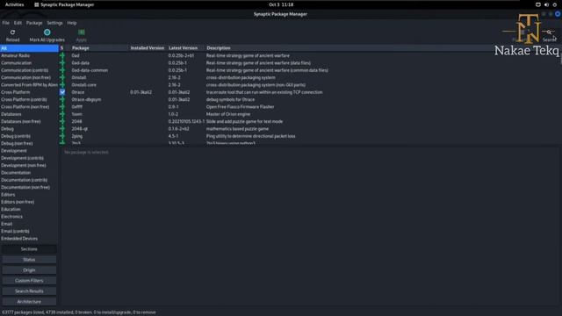This screenshot has width=562, height=316.
Task: Open the Search toolbar icon
Action: pyautogui.click(x=549, y=32)
